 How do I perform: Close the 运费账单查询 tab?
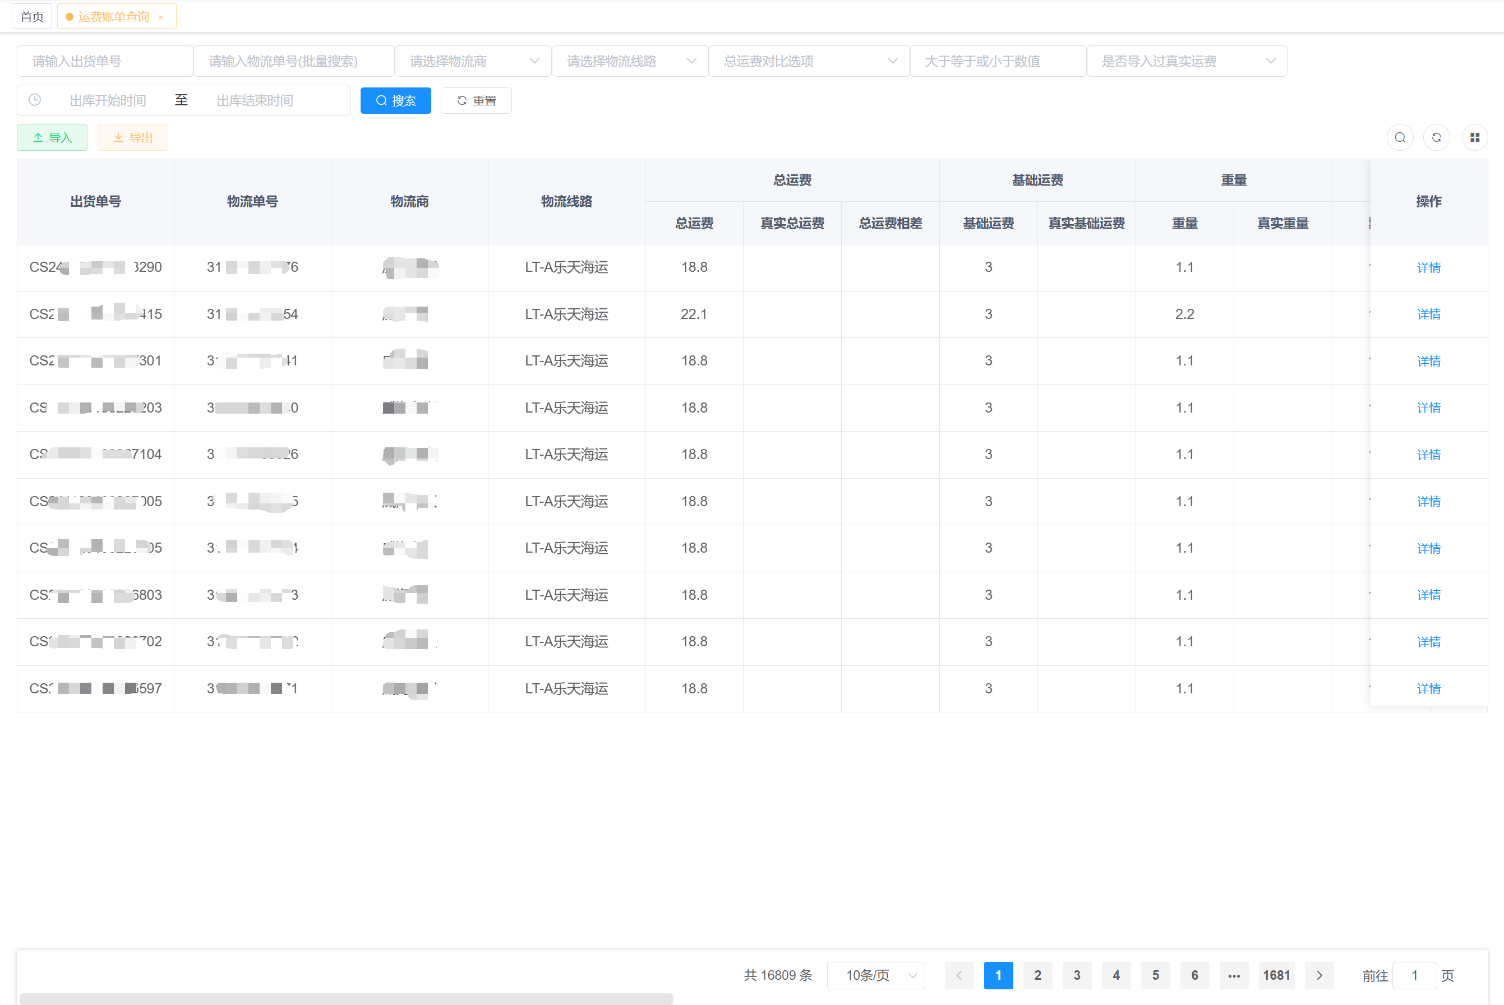[161, 17]
